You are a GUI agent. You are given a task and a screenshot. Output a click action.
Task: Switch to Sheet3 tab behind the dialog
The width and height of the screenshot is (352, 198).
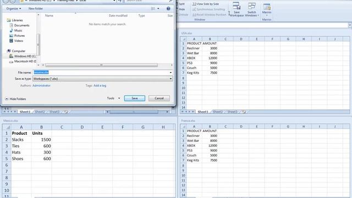54,112
